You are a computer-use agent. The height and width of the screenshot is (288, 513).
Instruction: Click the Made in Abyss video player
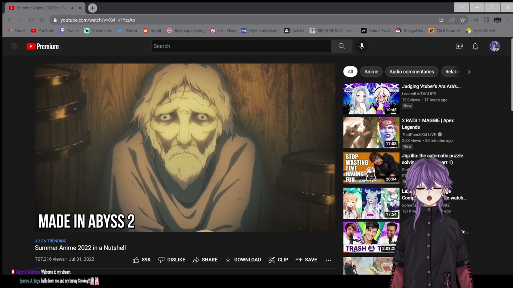185,148
